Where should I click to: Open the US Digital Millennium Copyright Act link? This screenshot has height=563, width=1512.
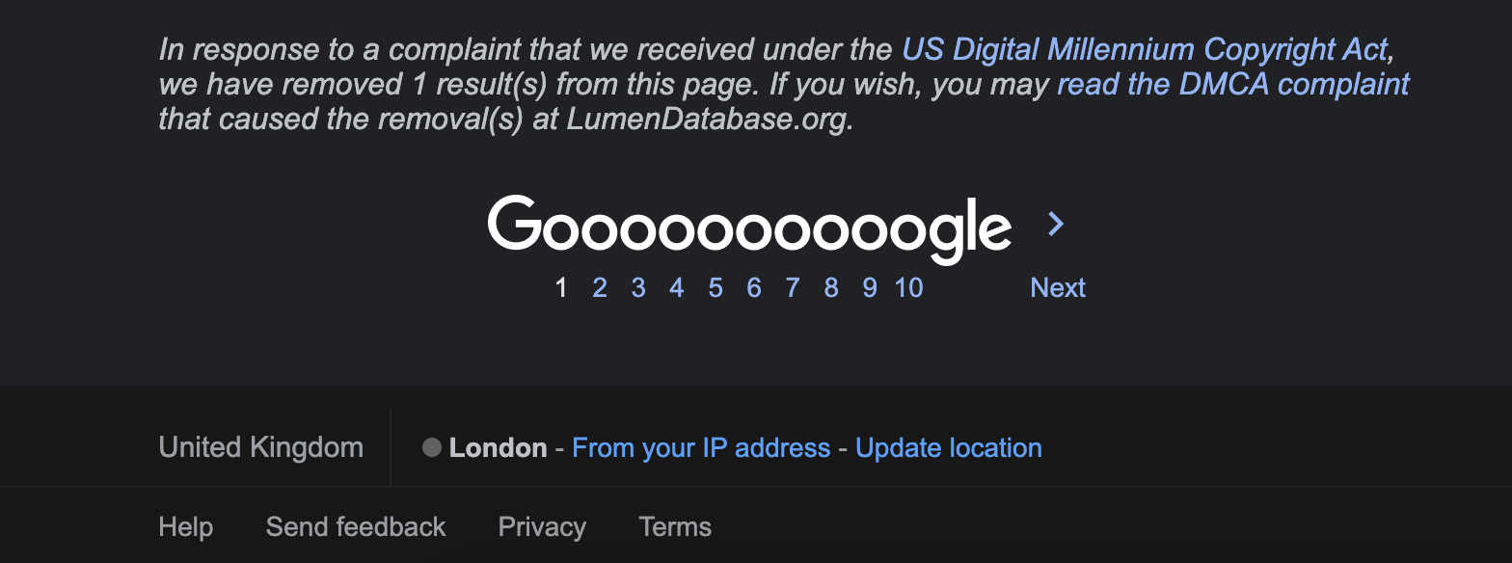(1145, 48)
